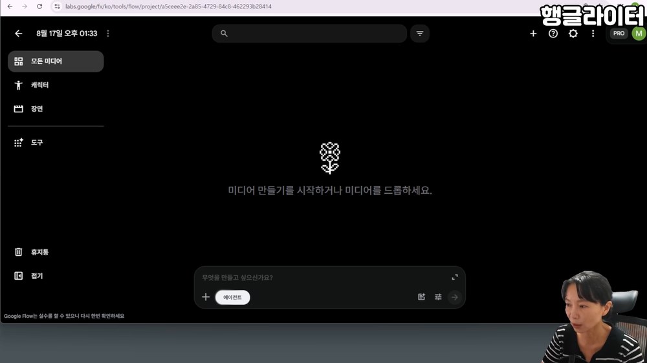Click the labs.google URL in the address bar
Image resolution: width=647 pixels, height=363 pixels.
pyautogui.click(x=168, y=6)
